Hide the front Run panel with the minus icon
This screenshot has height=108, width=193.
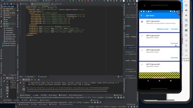pos(122,77)
